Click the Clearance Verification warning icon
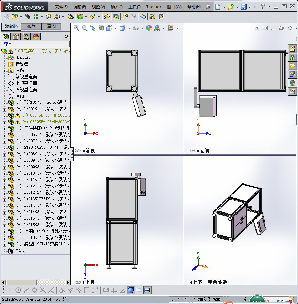This screenshot has height=304, width=298. [x=153, y=17]
